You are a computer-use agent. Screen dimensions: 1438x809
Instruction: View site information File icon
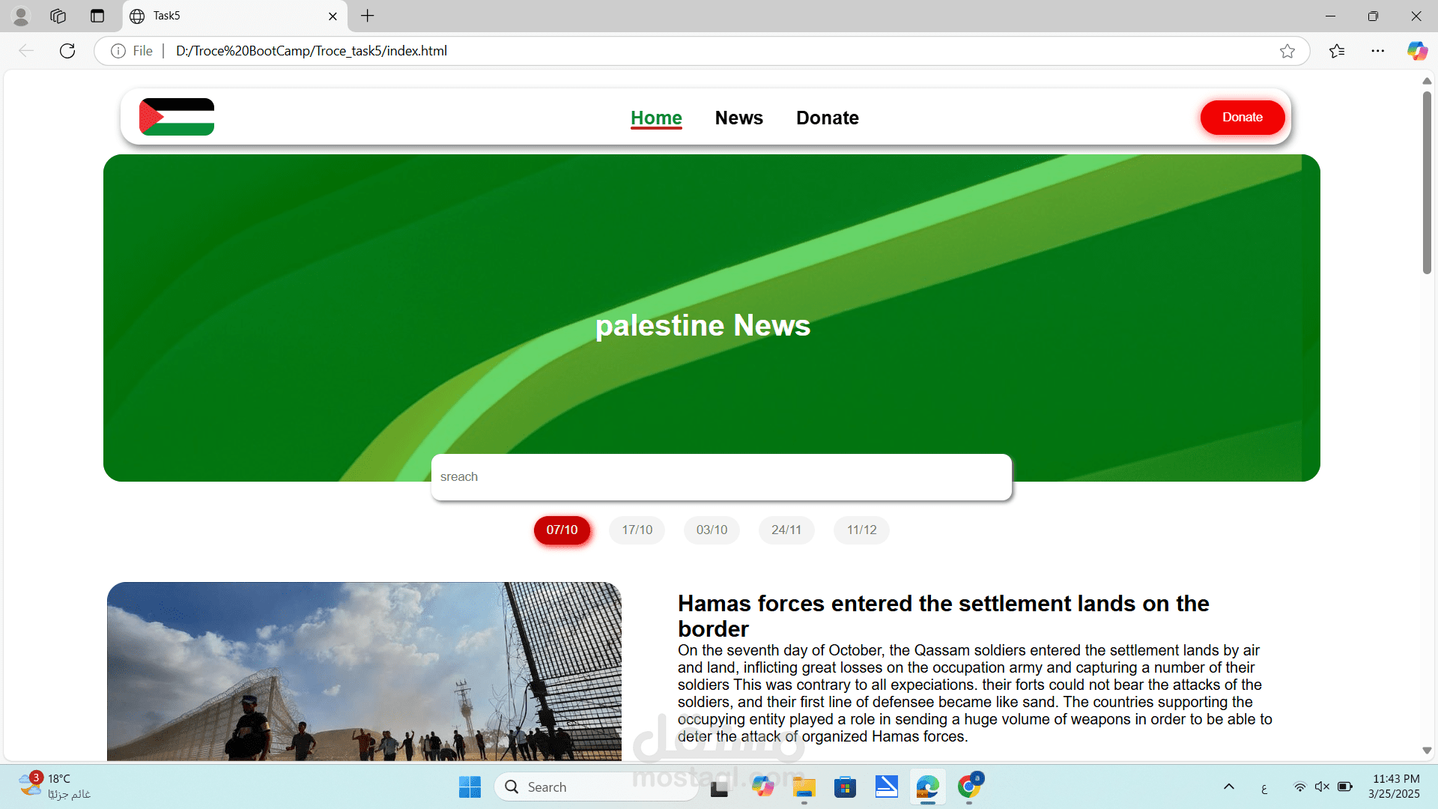[x=132, y=51]
